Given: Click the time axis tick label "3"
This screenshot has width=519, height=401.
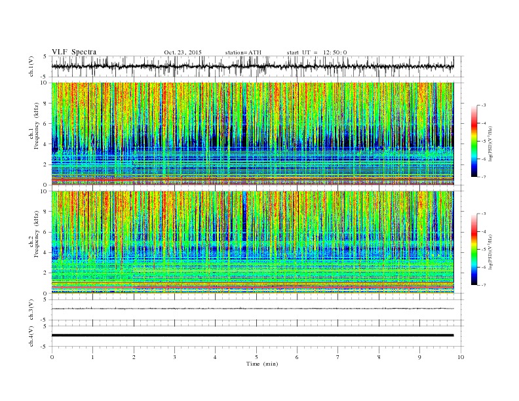Looking at the screenshot, I should pos(174,357).
